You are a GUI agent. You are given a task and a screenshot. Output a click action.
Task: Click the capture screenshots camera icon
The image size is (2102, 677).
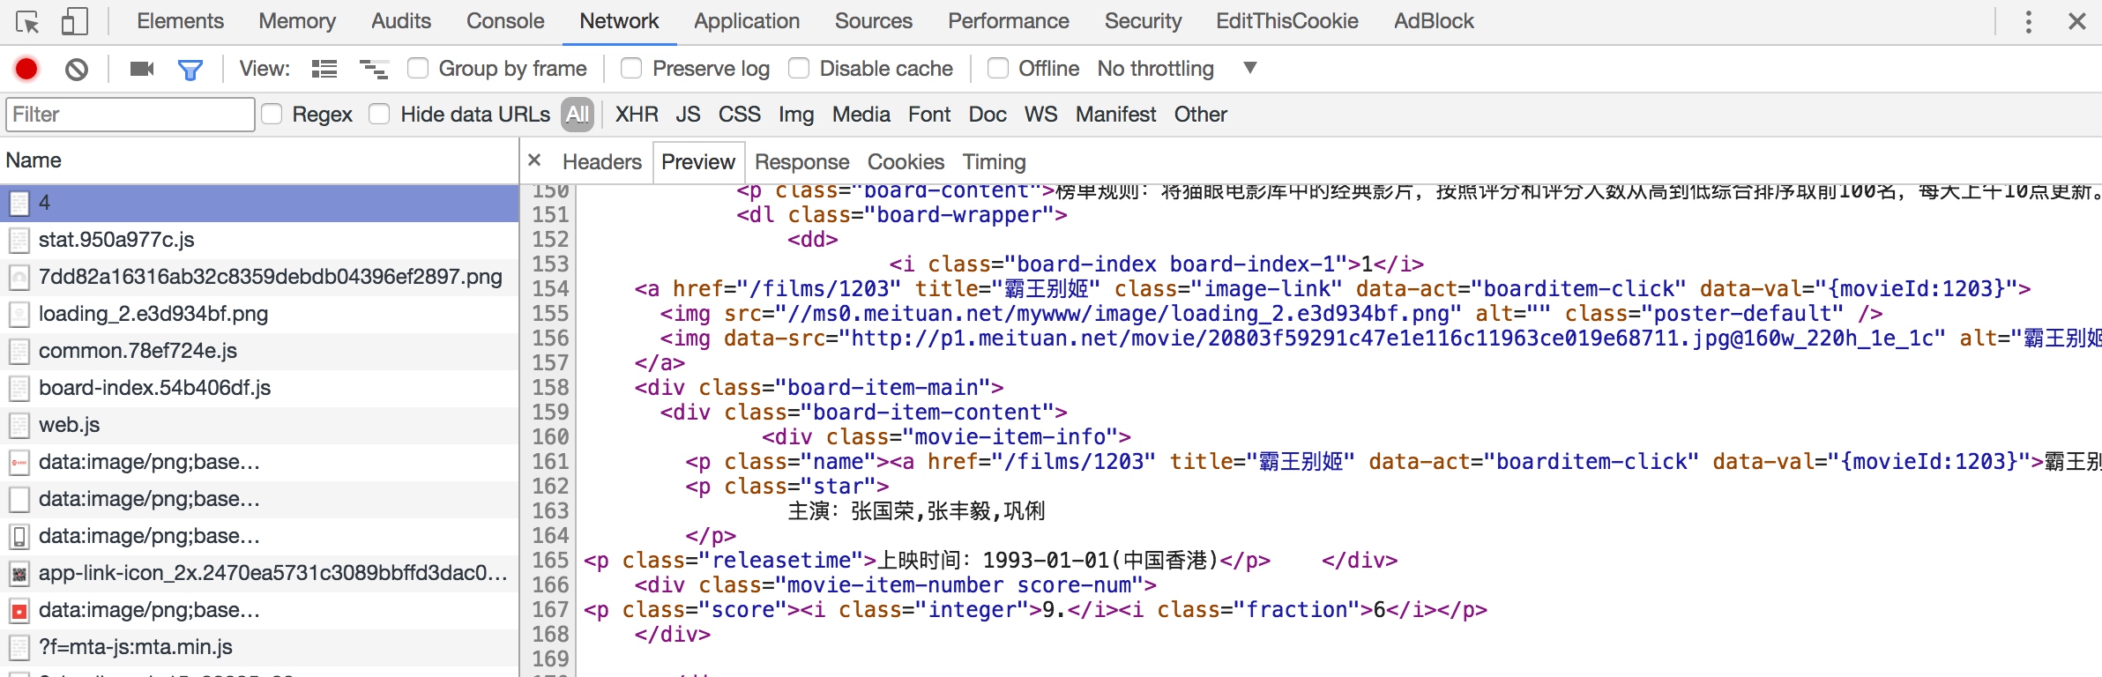(x=142, y=69)
